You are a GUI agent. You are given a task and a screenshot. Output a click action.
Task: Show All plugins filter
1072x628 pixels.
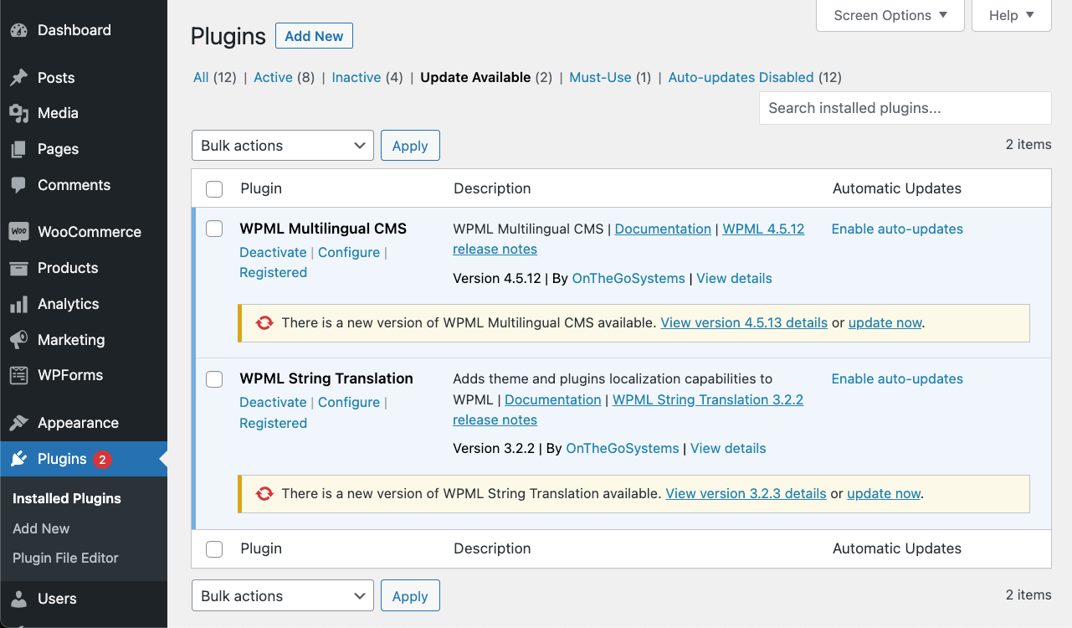[201, 77]
